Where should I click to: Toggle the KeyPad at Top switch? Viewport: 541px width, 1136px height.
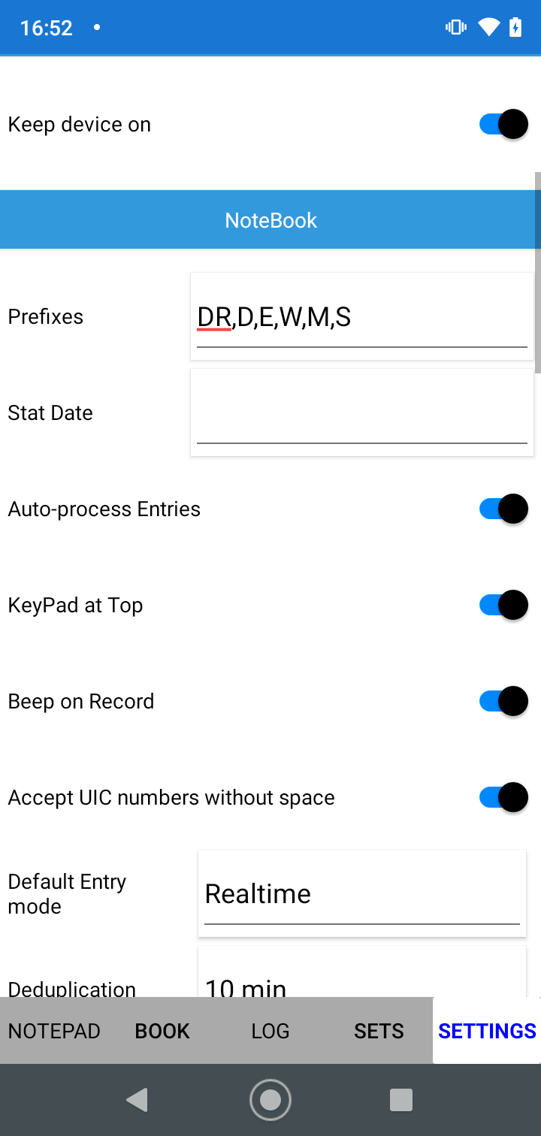point(503,605)
